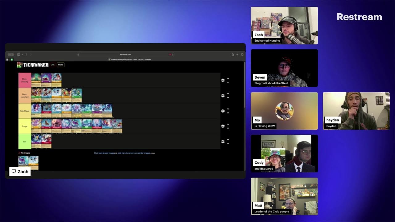Viewport: 395px width, 222px height.
Task: Move Meta Defining tier up
Action: [228, 78]
